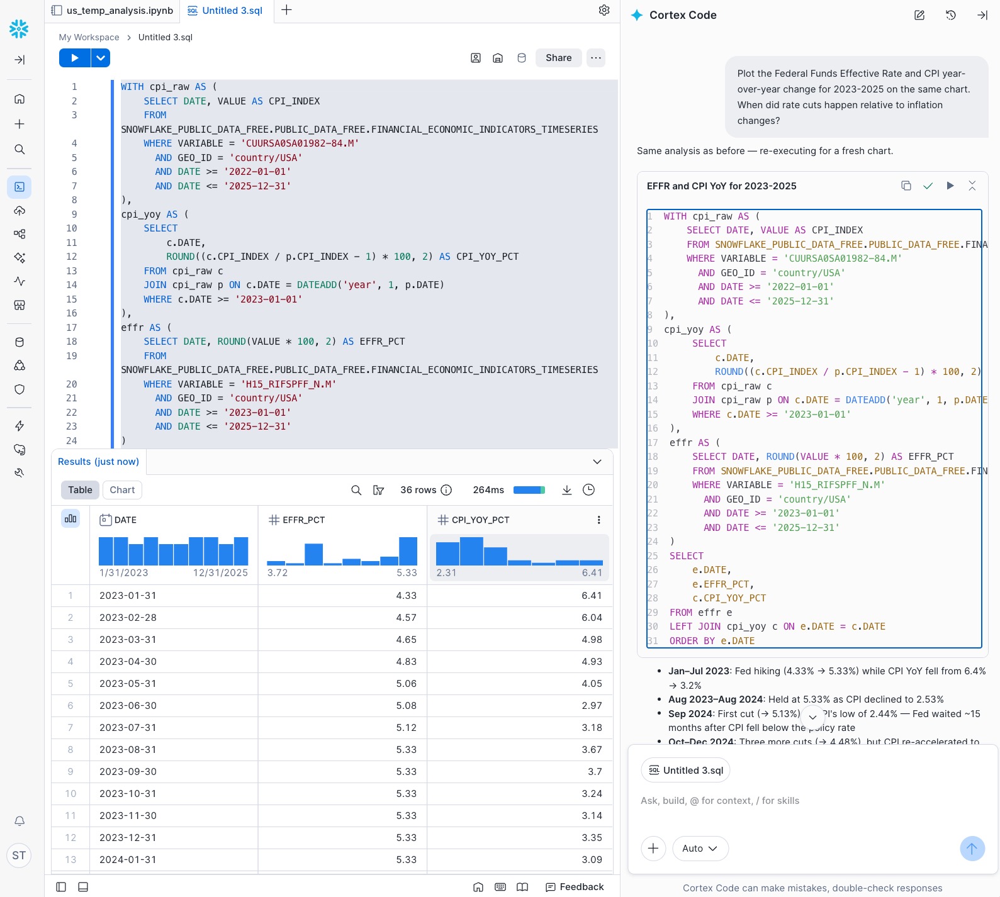Copy the EFFR and CPI YoY code

(x=906, y=186)
